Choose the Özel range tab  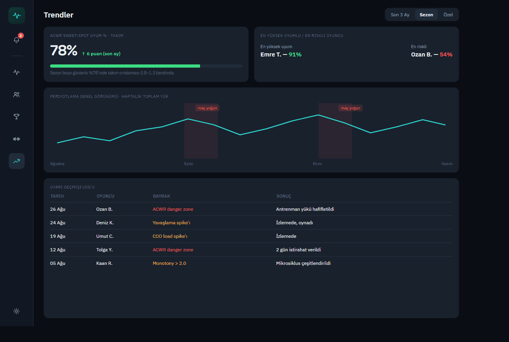pos(448,15)
